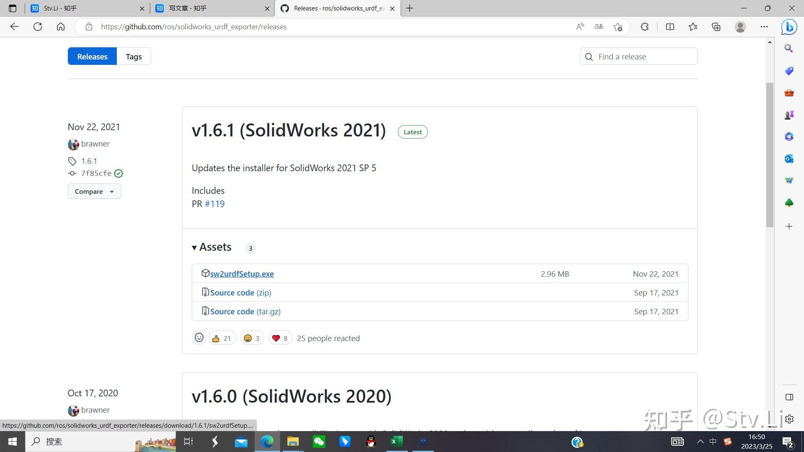
Task: Toggle the heart reaction with 8 votes
Action: [x=280, y=338]
